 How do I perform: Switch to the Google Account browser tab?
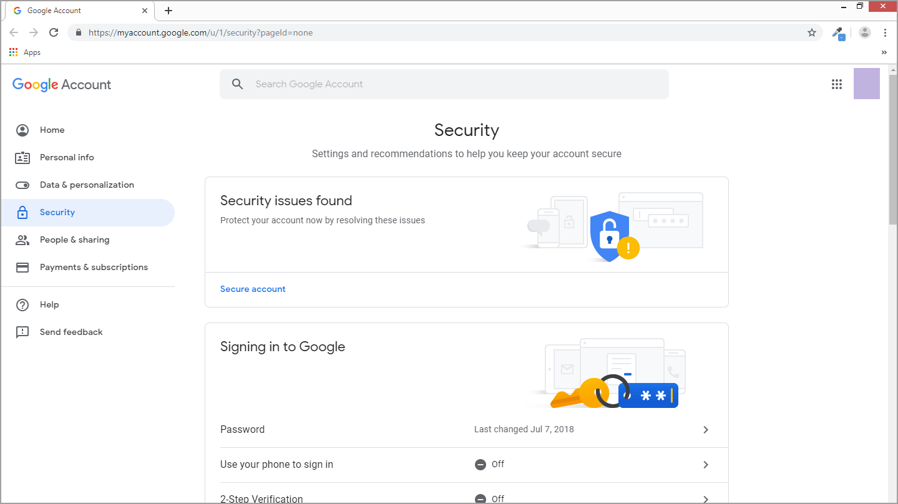(x=75, y=10)
